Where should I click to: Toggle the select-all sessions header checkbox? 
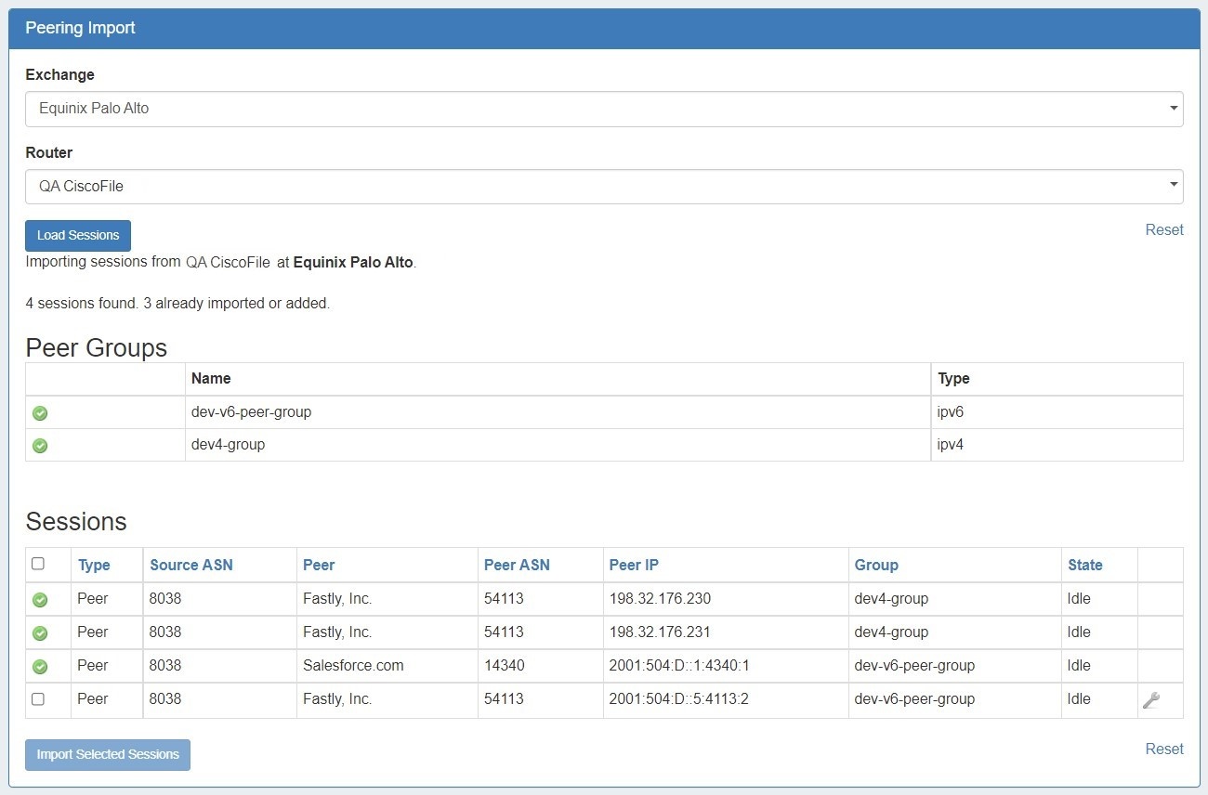pyautogui.click(x=38, y=564)
